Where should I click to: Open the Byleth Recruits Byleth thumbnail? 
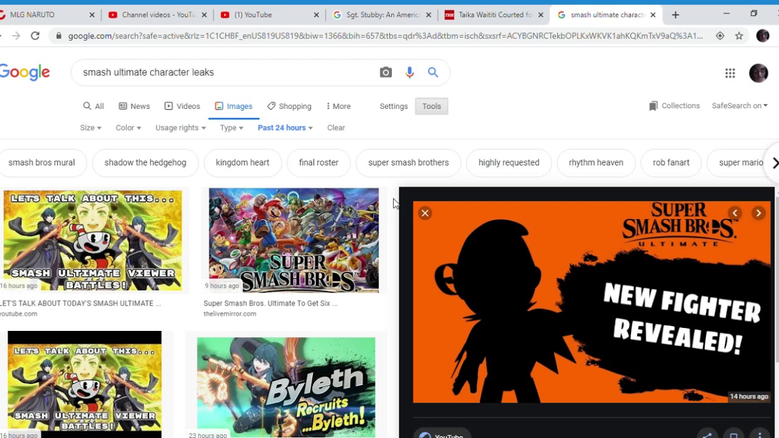[x=286, y=387]
